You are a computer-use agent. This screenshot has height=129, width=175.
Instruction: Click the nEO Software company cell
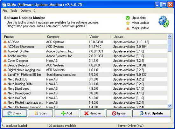coord(55,70)
